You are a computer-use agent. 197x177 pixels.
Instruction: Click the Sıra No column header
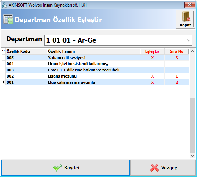coord(177,51)
